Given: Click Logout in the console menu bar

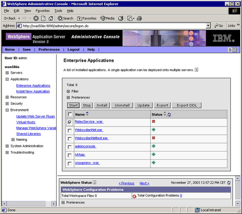Looking at the screenshot, I should click(73, 49).
